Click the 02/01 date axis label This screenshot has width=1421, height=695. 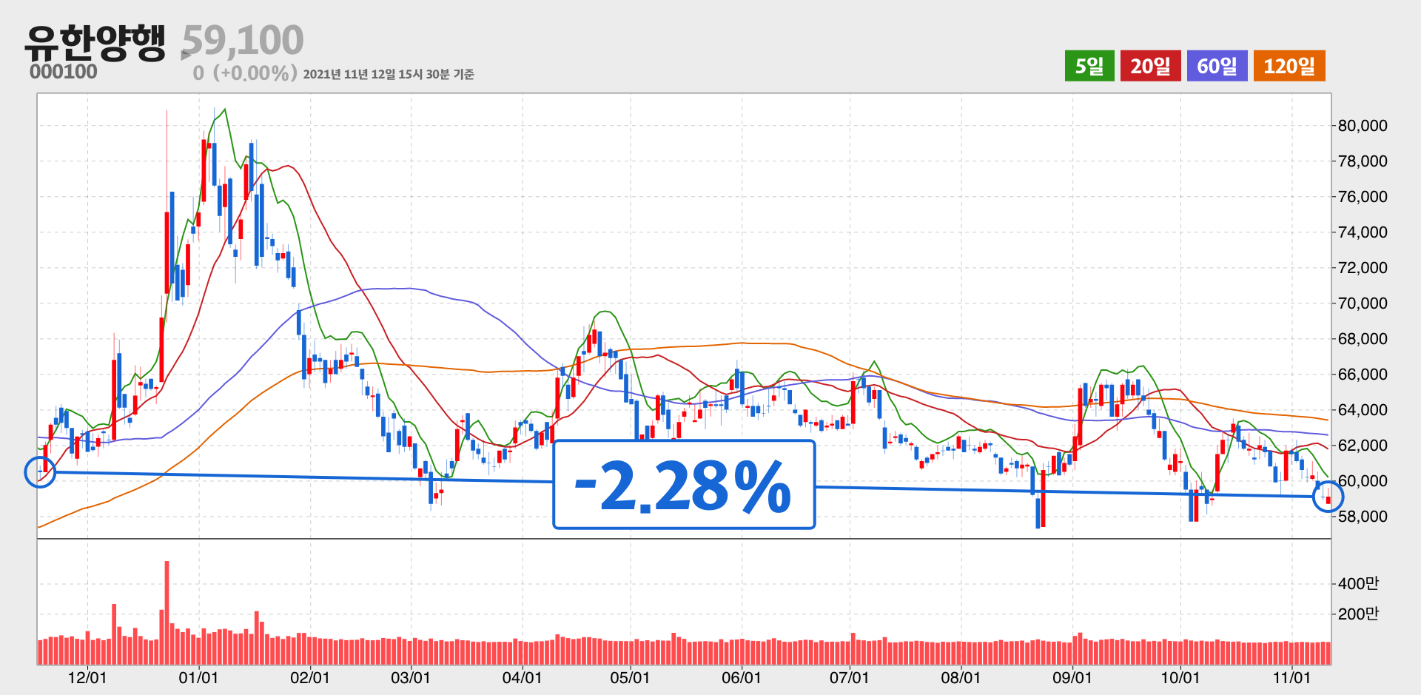tap(309, 678)
